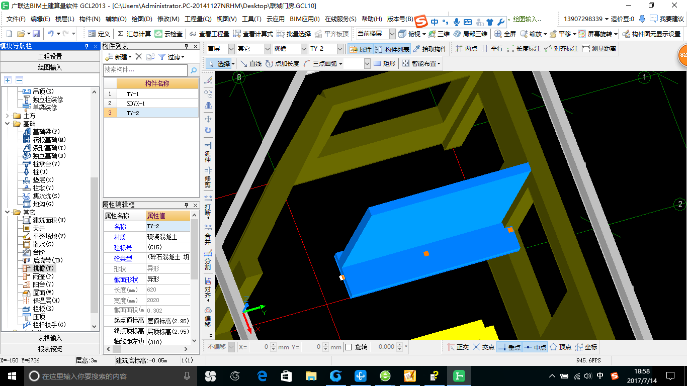Open the 智能布置 smart layout dropdown
Screen dimensions: 687x386
pos(421,64)
